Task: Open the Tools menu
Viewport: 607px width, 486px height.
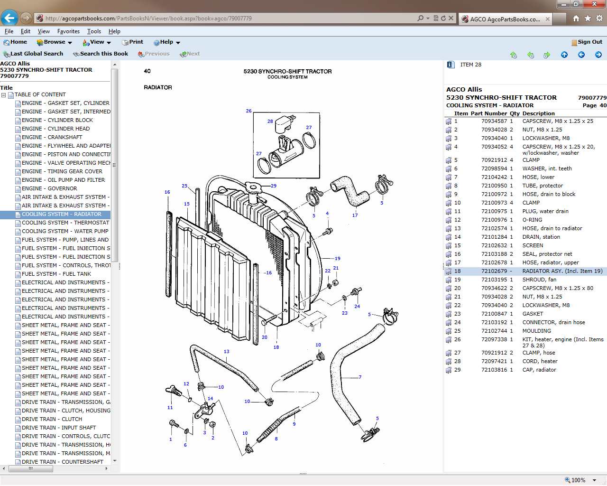Action: [94, 31]
